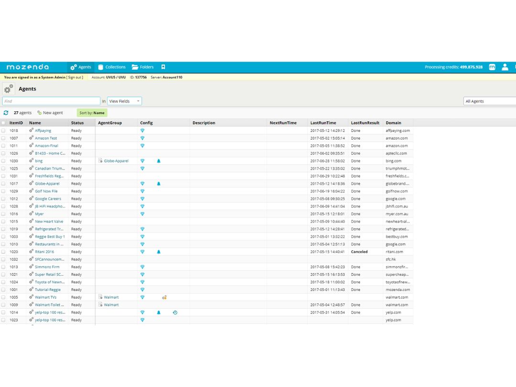516x387 pixels.
Task: Open the Mozenda messages icon near credits
Action: (x=492, y=67)
